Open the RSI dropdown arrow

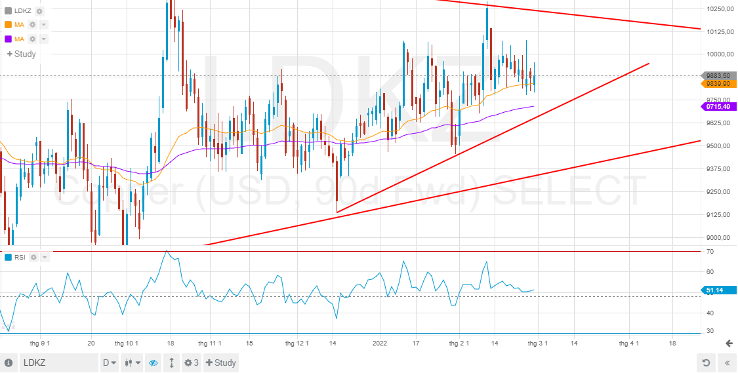45,257
